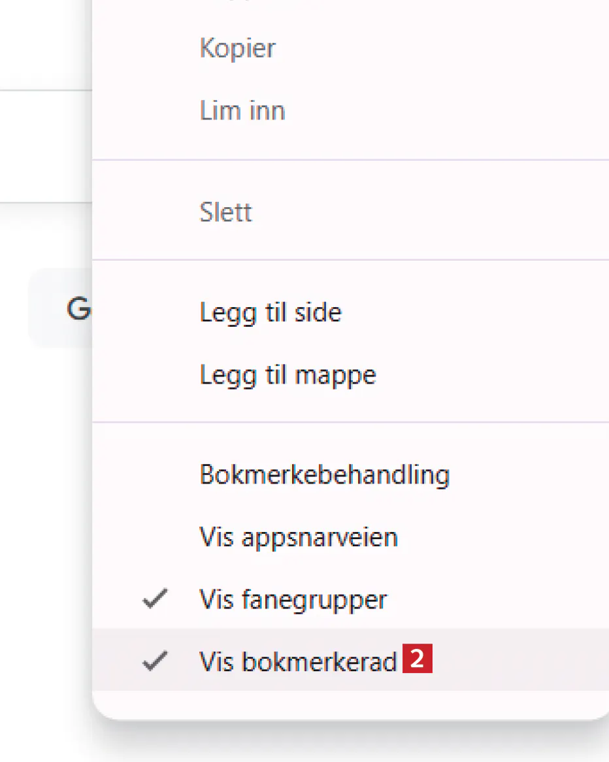Image resolution: width=609 pixels, height=762 pixels.
Task: Click the search box behind the menu
Action: coord(59,308)
